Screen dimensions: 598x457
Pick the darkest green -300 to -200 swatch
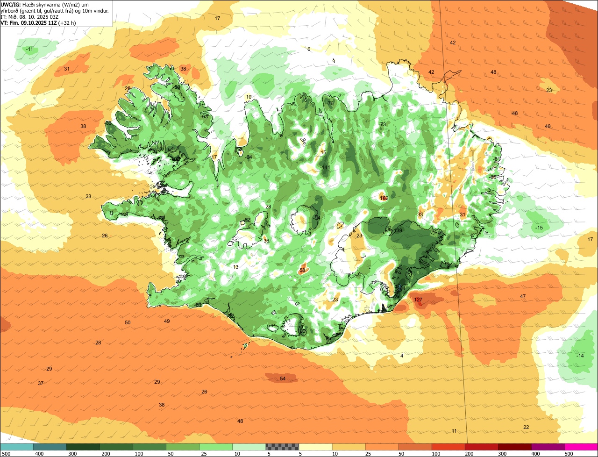(x=83, y=447)
